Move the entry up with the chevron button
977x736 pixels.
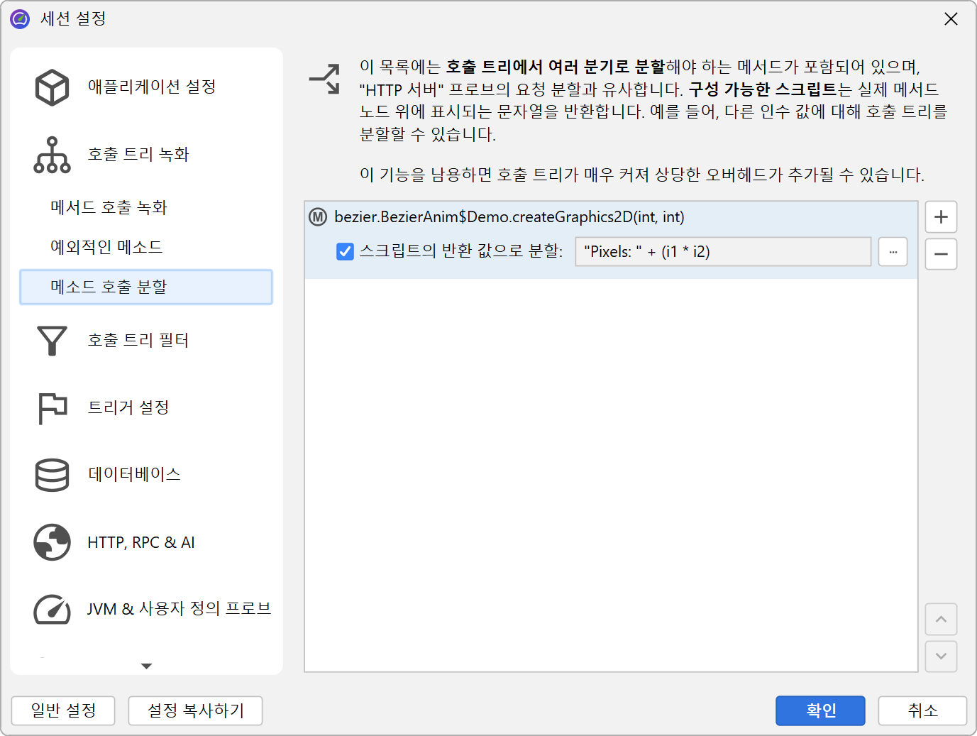(x=941, y=620)
